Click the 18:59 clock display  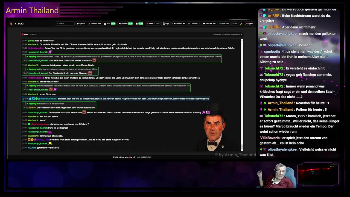(x=235, y=24)
